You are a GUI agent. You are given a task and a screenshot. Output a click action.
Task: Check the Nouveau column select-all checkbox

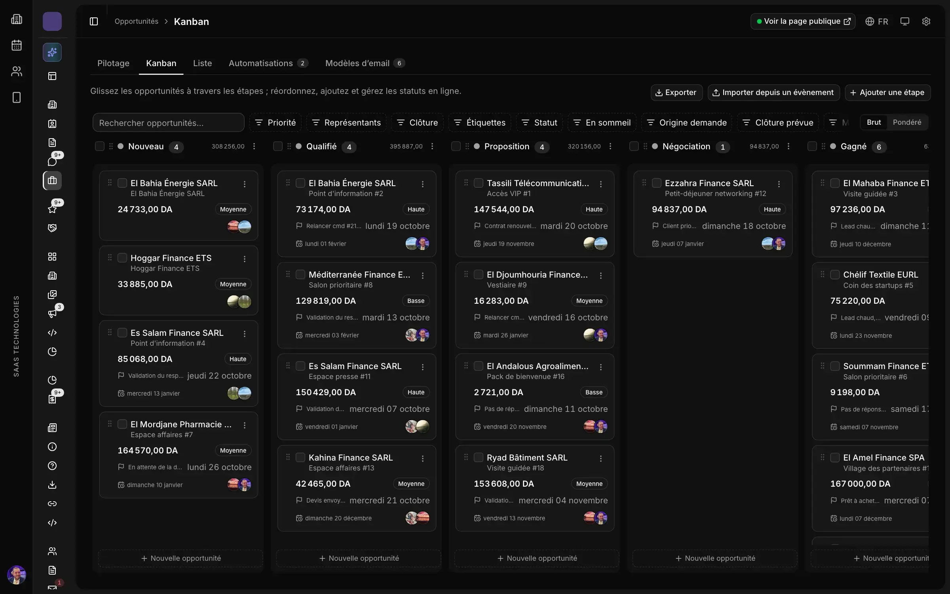100,147
